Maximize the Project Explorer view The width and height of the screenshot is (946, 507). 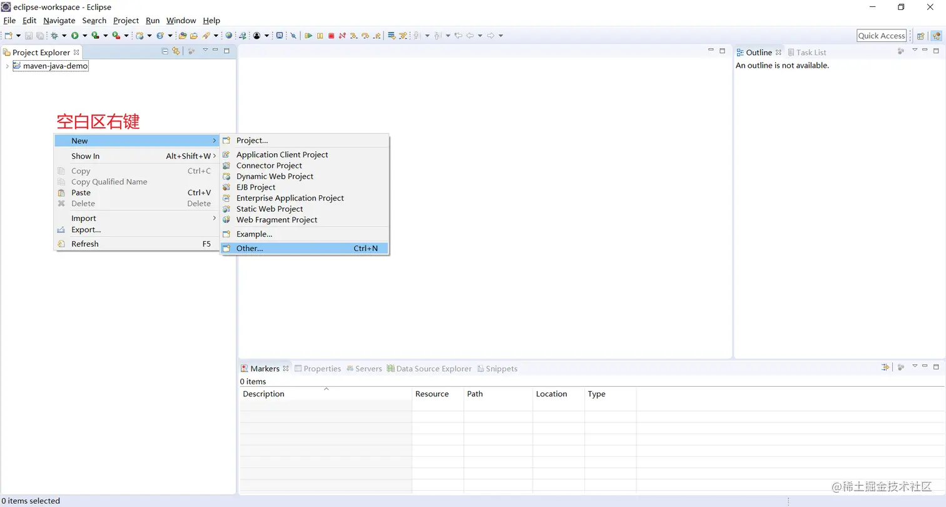coord(226,51)
